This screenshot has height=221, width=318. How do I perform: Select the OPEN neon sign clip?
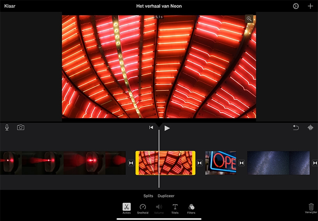pos(221,163)
